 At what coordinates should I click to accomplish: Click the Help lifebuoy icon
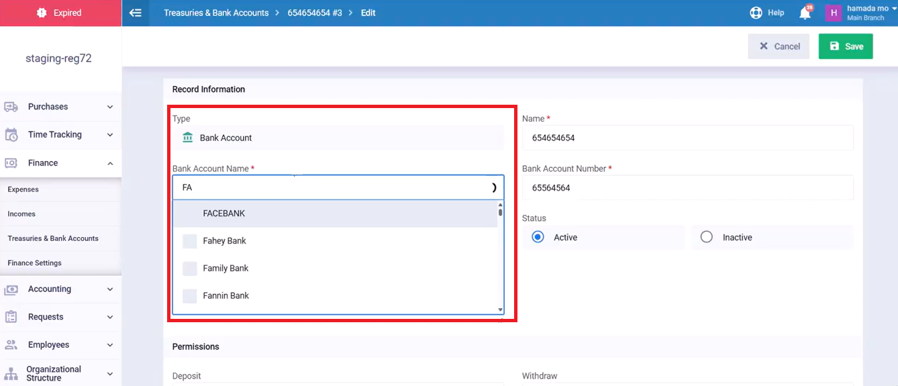coord(756,13)
